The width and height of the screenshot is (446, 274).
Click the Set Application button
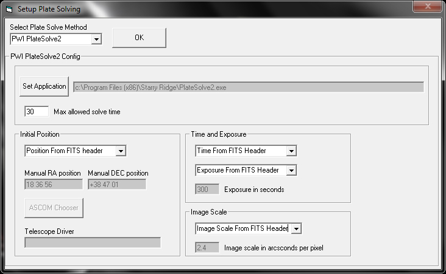44,86
